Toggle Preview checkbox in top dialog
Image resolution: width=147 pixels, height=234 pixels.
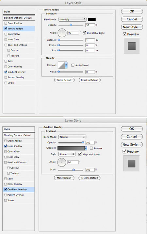coord(125,34)
